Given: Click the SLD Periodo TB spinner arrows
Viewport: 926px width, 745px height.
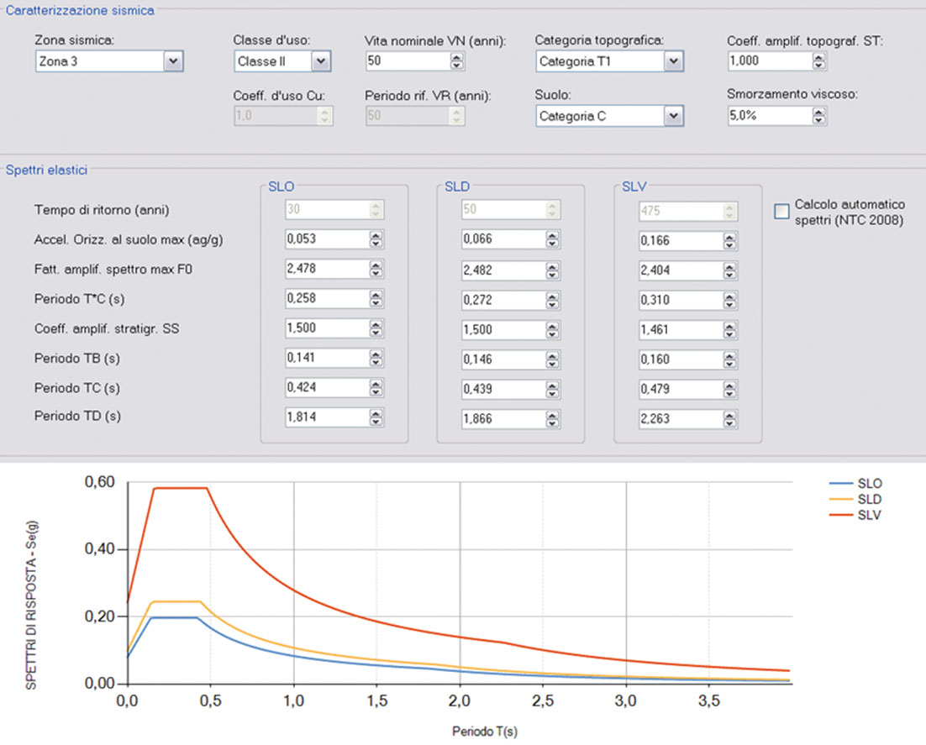Looking at the screenshot, I should pos(553,359).
